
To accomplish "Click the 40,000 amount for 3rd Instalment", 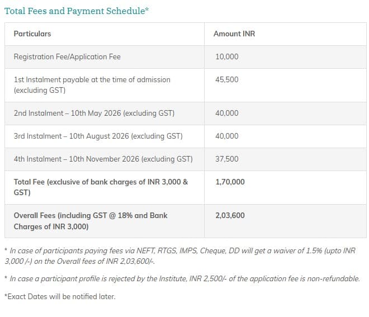I will point(226,136).
